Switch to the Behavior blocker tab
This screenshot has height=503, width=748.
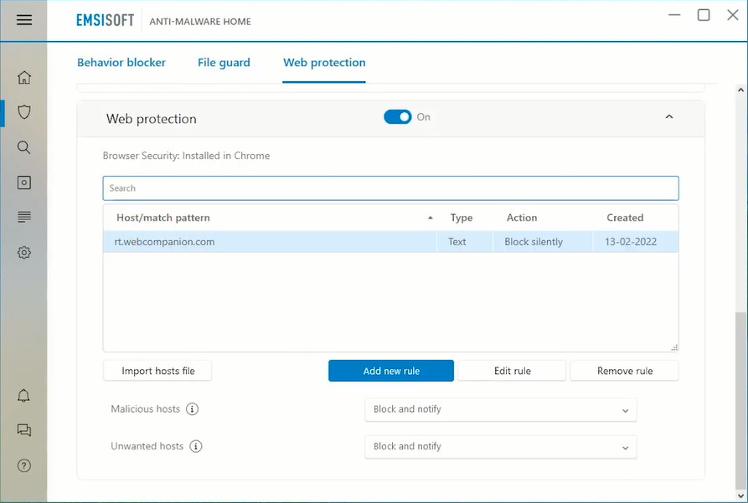tap(121, 63)
